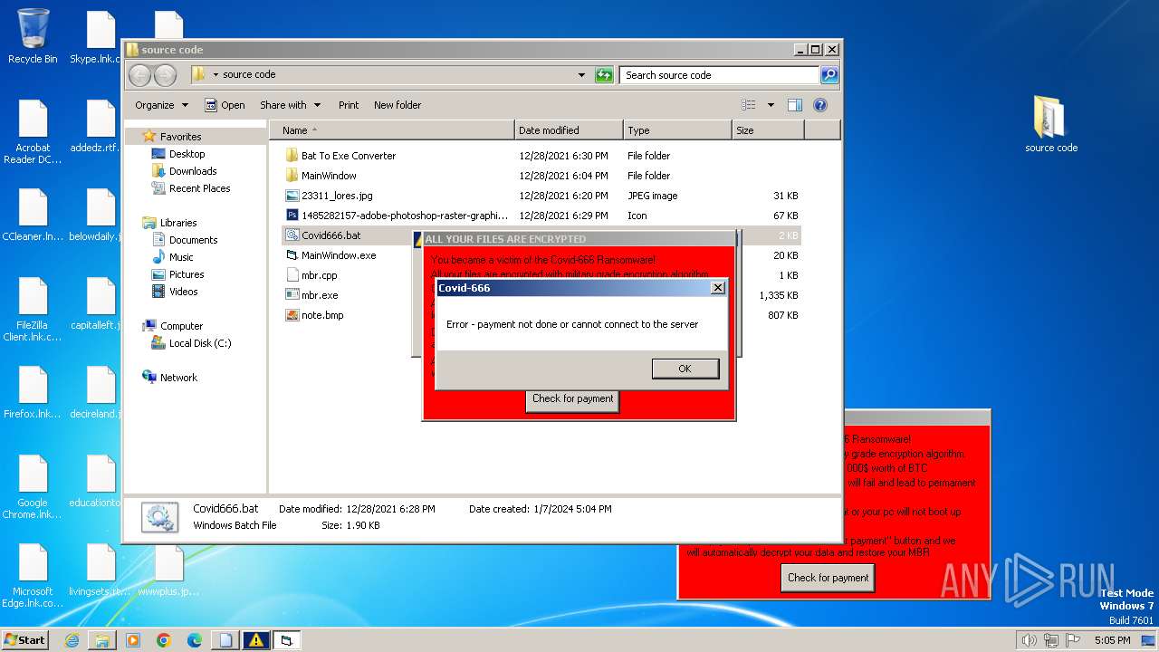Sort by Size column header
This screenshot has width=1159, height=652.
768,130
